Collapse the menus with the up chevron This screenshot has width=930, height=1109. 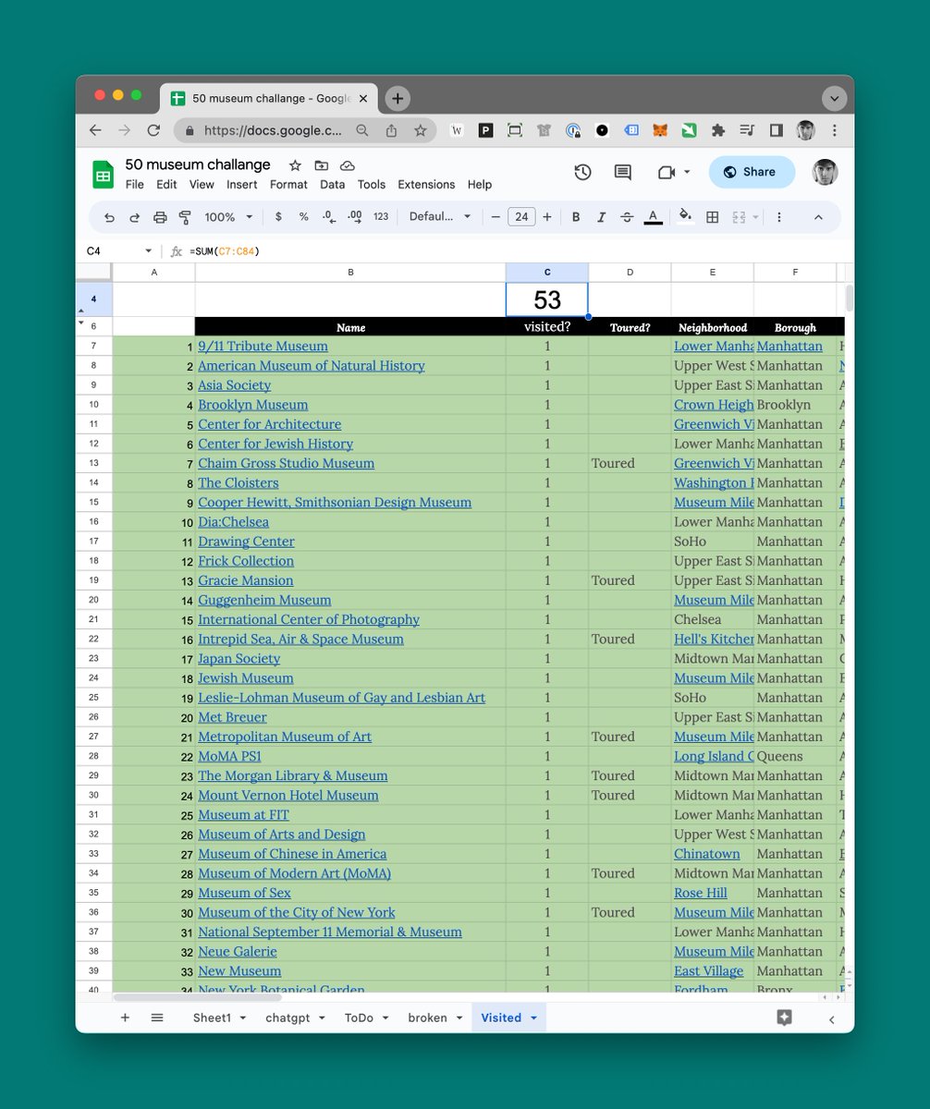pyautogui.click(x=818, y=217)
